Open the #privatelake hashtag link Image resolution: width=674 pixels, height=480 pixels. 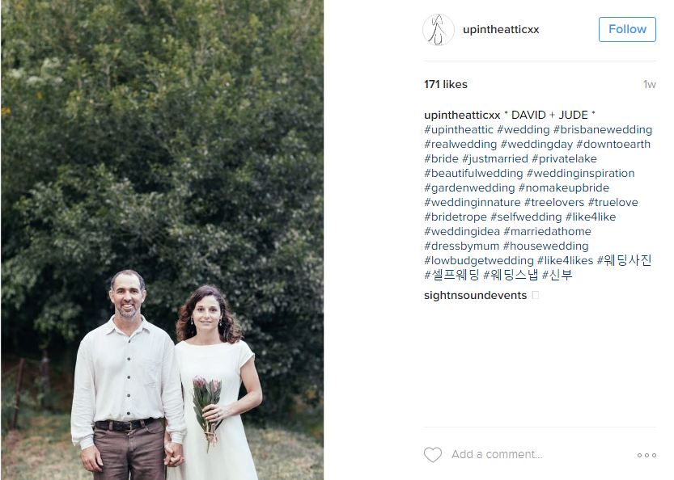click(x=564, y=159)
